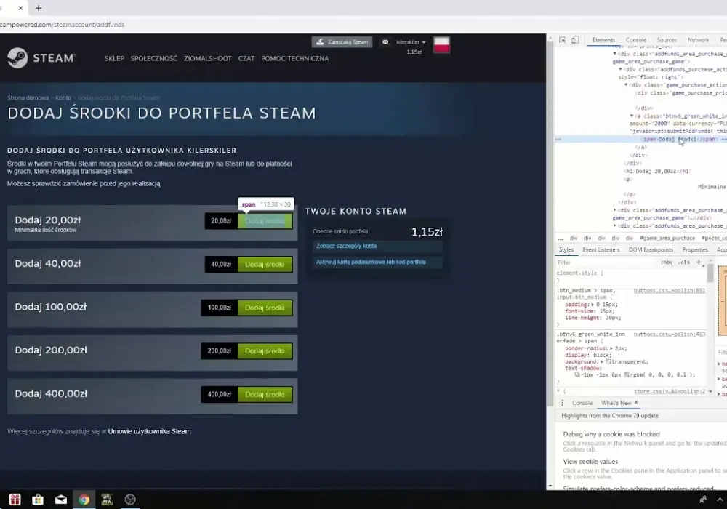Viewport: 727px width, 509px height.
Task: Click the transparent background color swatch
Action: point(608,361)
